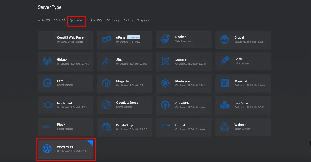Click the OpenLiteSpeed logo icon
The image size is (311, 162).
click(106, 105)
